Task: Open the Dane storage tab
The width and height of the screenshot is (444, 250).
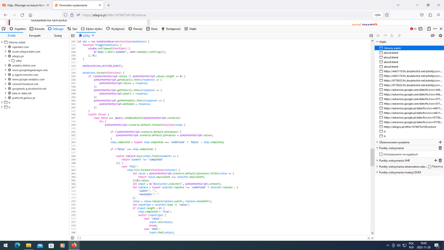Action: tap(152, 28)
